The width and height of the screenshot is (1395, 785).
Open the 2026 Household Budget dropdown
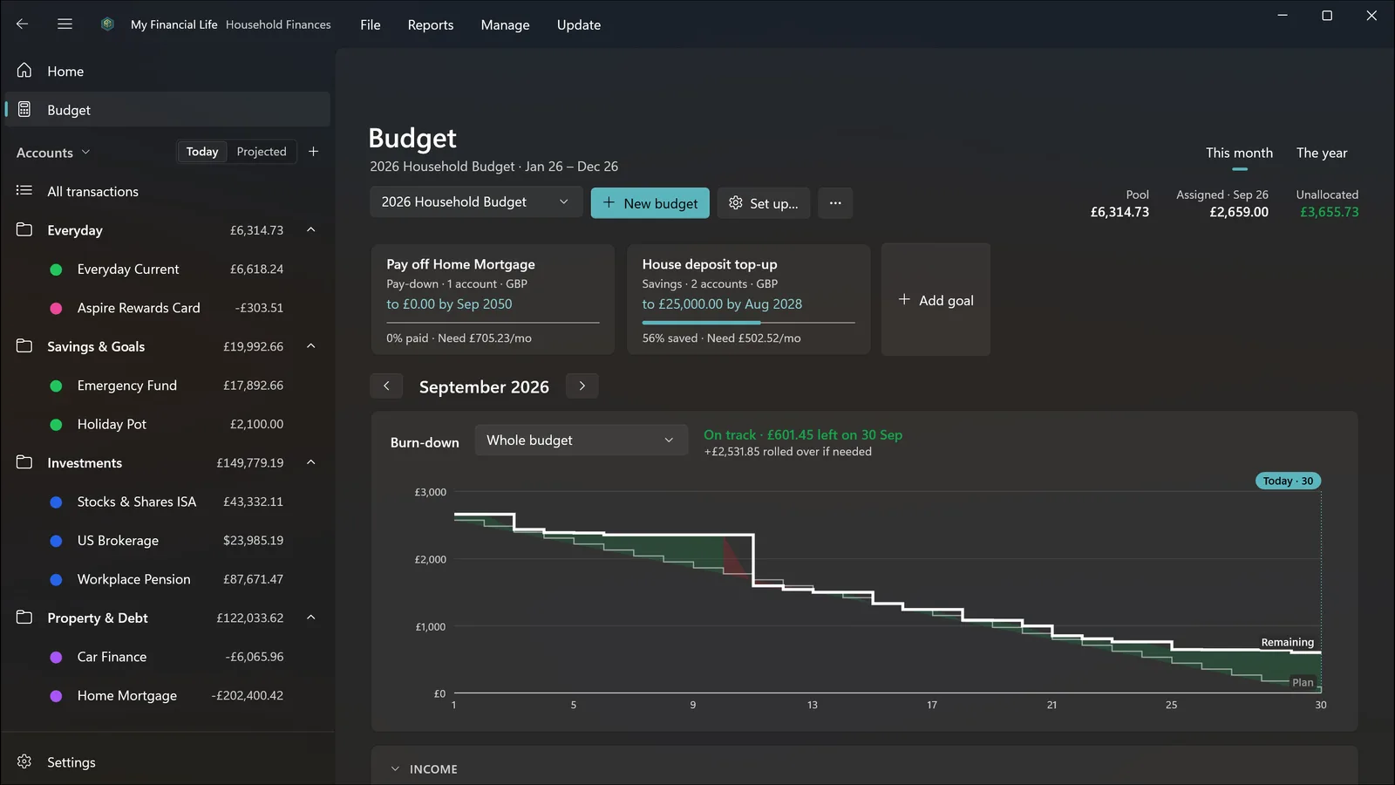[x=476, y=202]
